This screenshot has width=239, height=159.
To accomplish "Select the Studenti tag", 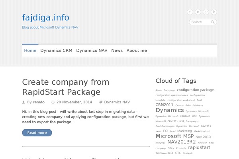I will click(x=188, y=153).
